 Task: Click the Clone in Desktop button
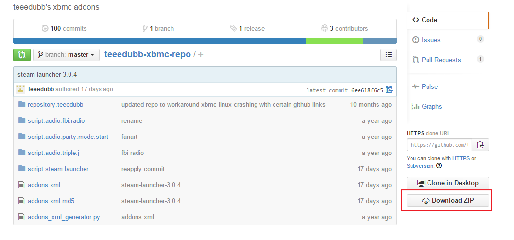[x=448, y=183]
